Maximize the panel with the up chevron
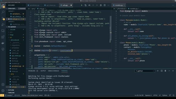 pyautogui.click(x=169, y=71)
